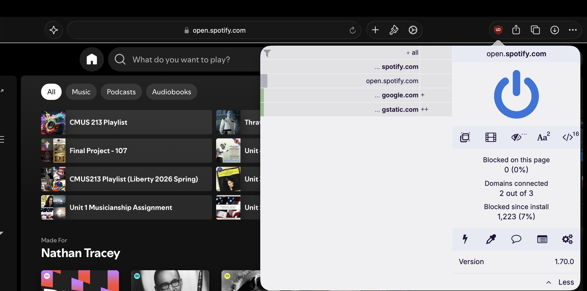The image size is (587, 291).
Task: Open the Stravinsky cover Unit playlist
Action: 238,151
